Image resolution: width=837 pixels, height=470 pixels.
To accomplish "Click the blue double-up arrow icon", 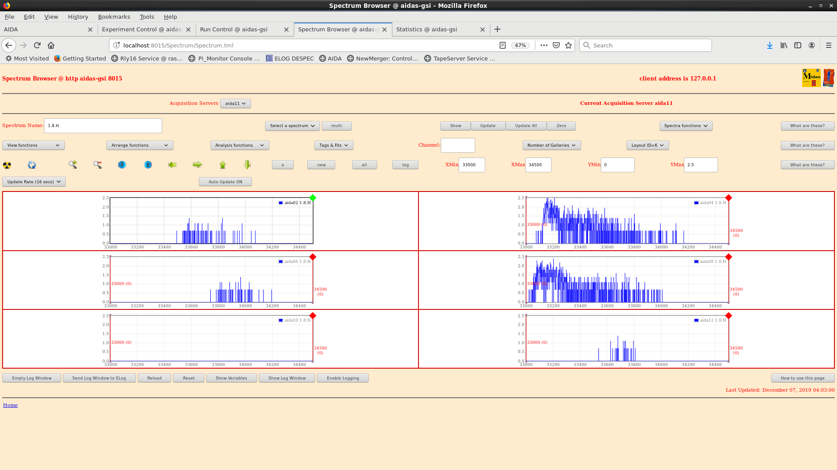I will [148, 164].
